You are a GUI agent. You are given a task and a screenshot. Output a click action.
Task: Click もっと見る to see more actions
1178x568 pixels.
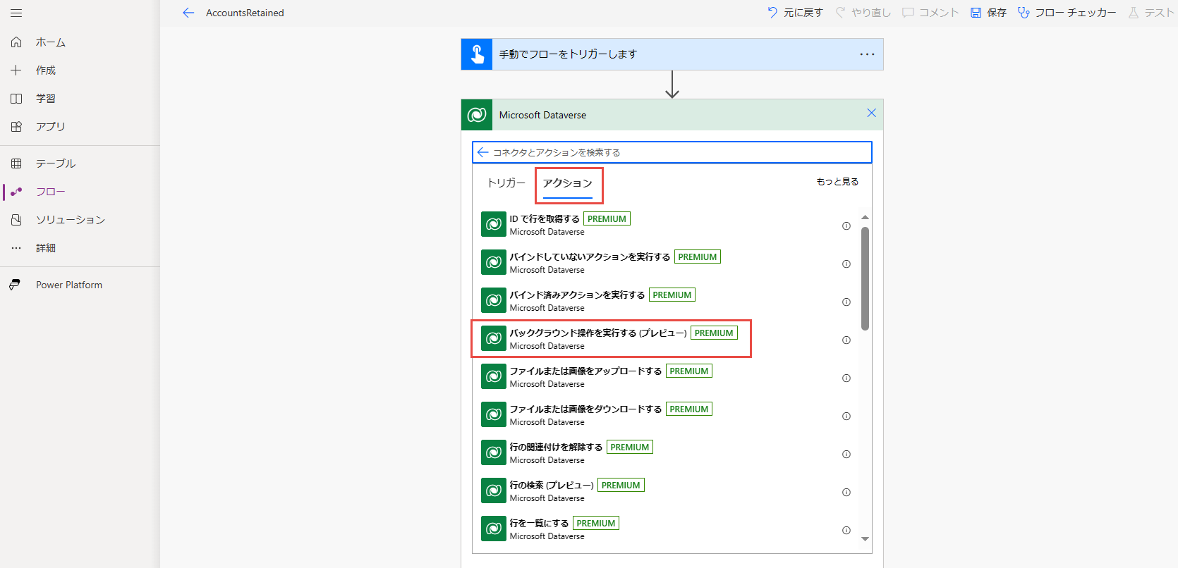[x=837, y=182]
